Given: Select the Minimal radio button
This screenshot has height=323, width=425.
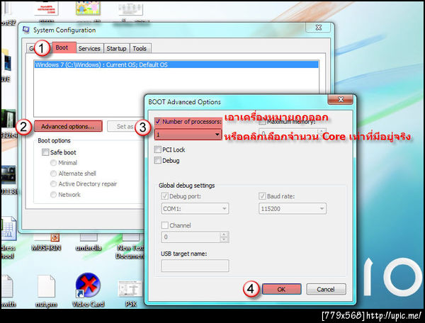Looking at the screenshot, I should point(53,163).
